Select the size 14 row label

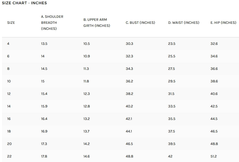click(9, 106)
